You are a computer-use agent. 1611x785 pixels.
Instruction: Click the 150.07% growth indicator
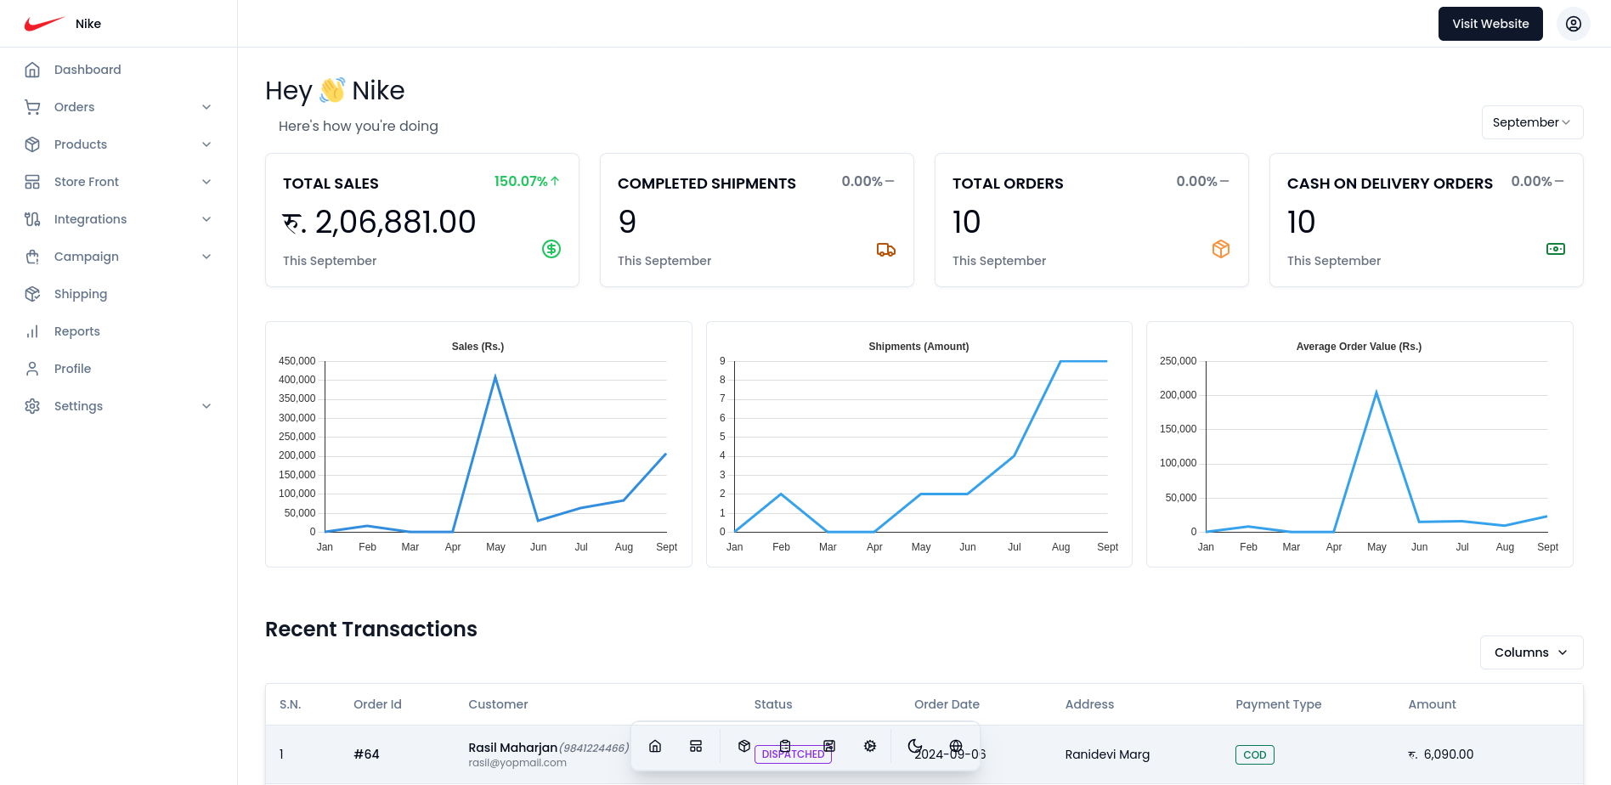tap(527, 181)
